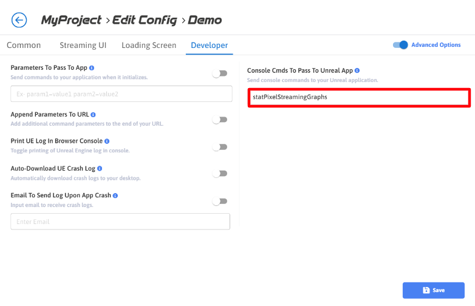Click info icon next to Auto-Download UE Crash Log
The image size is (475, 306).
[x=100, y=168]
